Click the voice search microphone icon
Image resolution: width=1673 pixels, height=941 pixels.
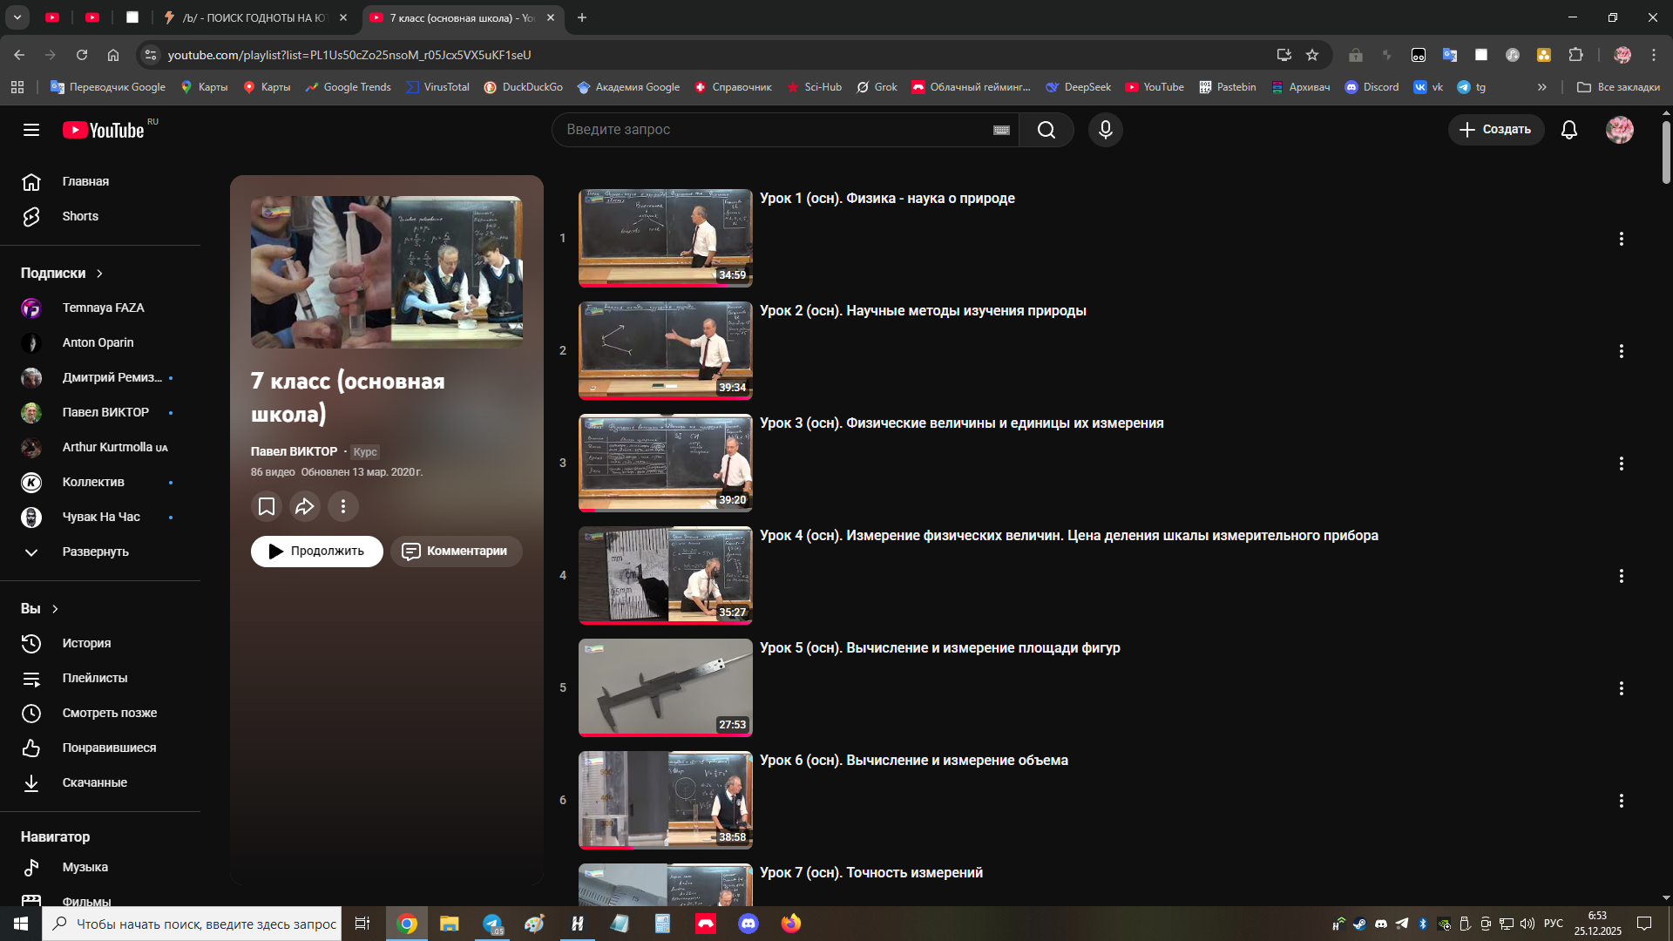click(1105, 130)
